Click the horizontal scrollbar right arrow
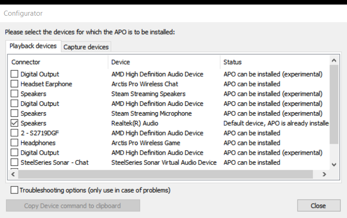Viewport: 347px width, 218px height. coord(324,174)
